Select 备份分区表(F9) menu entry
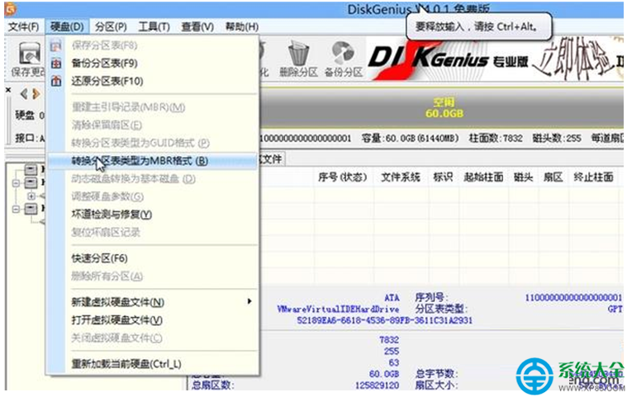Viewport: 627px width, 397px height. coord(104,63)
